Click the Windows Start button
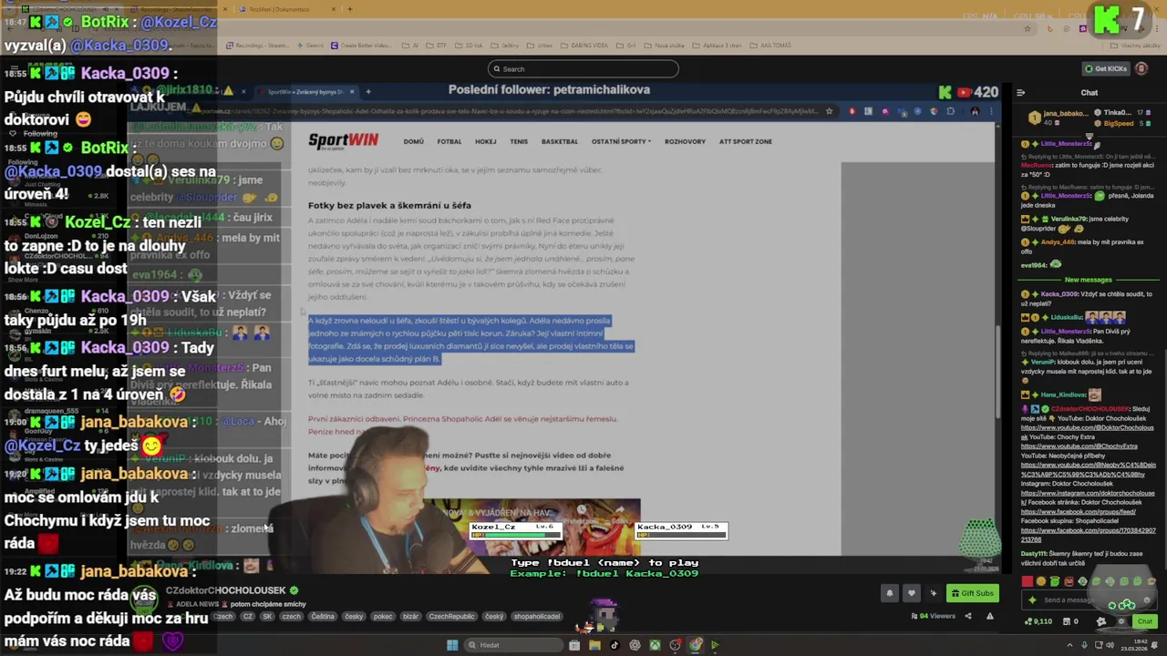 tap(452, 645)
